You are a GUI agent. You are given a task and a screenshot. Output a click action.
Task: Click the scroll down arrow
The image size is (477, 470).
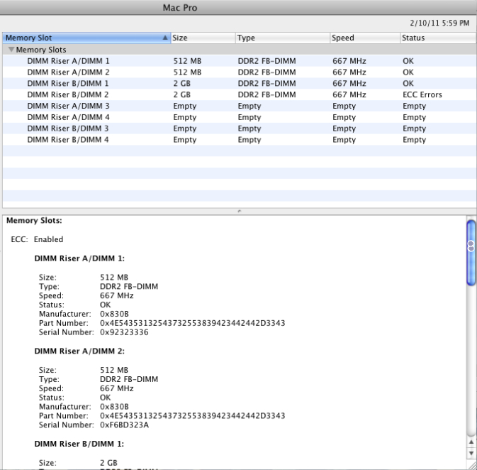click(471, 453)
